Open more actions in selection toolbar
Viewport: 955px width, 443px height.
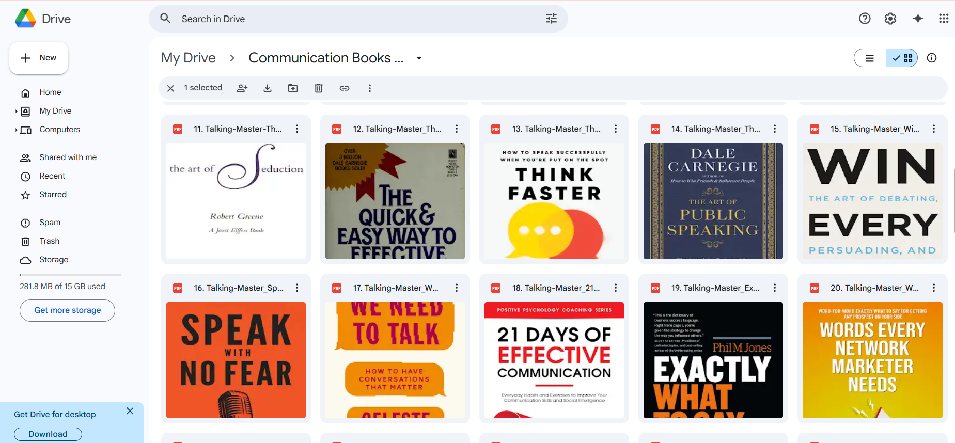tap(369, 88)
